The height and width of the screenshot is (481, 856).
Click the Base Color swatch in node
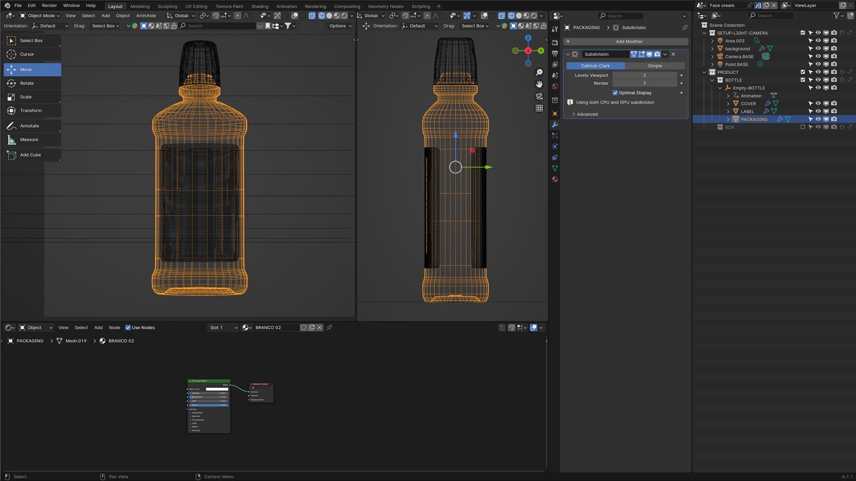click(x=217, y=389)
